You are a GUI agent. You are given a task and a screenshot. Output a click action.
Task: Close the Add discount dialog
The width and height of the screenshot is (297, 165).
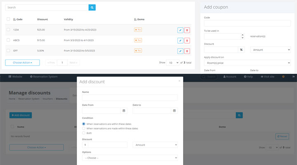coord(179,81)
